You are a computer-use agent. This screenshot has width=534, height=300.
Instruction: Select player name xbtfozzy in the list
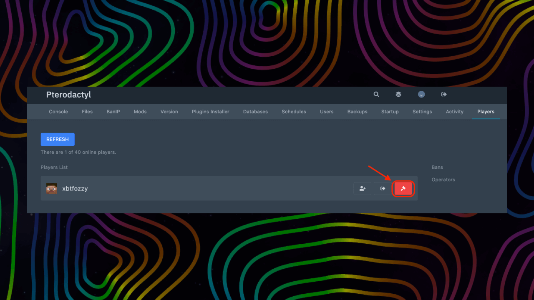click(75, 189)
